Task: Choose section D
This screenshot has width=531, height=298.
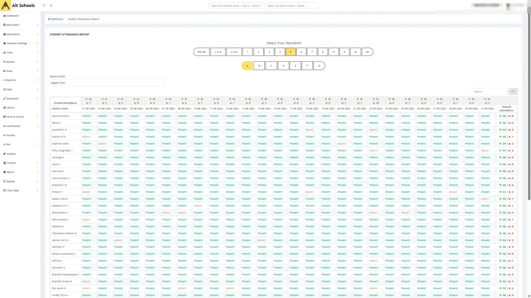Action: pyautogui.click(x=283, y=66)
